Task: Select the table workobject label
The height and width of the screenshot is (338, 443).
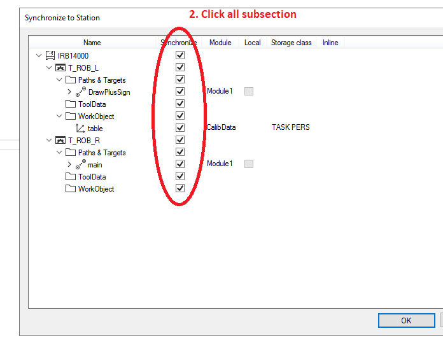Action: point(95,129)
